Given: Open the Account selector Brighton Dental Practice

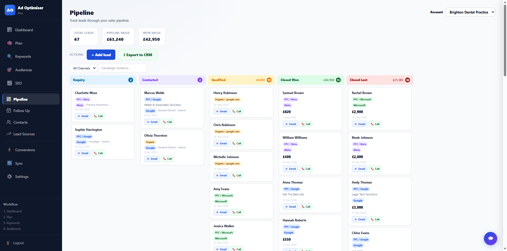Looking at the screenshot, I should pos(470,12).
